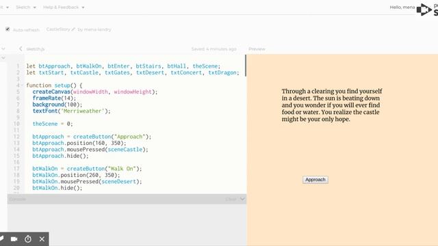Click the p5.js logo icon
The image size is (438, 246).
point(424,10)
